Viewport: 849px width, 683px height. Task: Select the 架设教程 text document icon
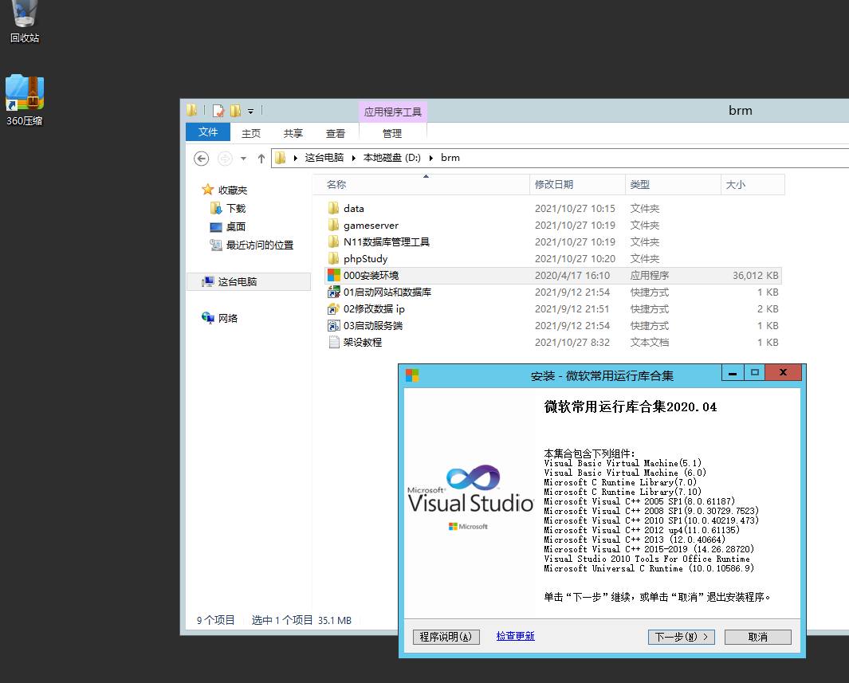[x=333, y=343]
